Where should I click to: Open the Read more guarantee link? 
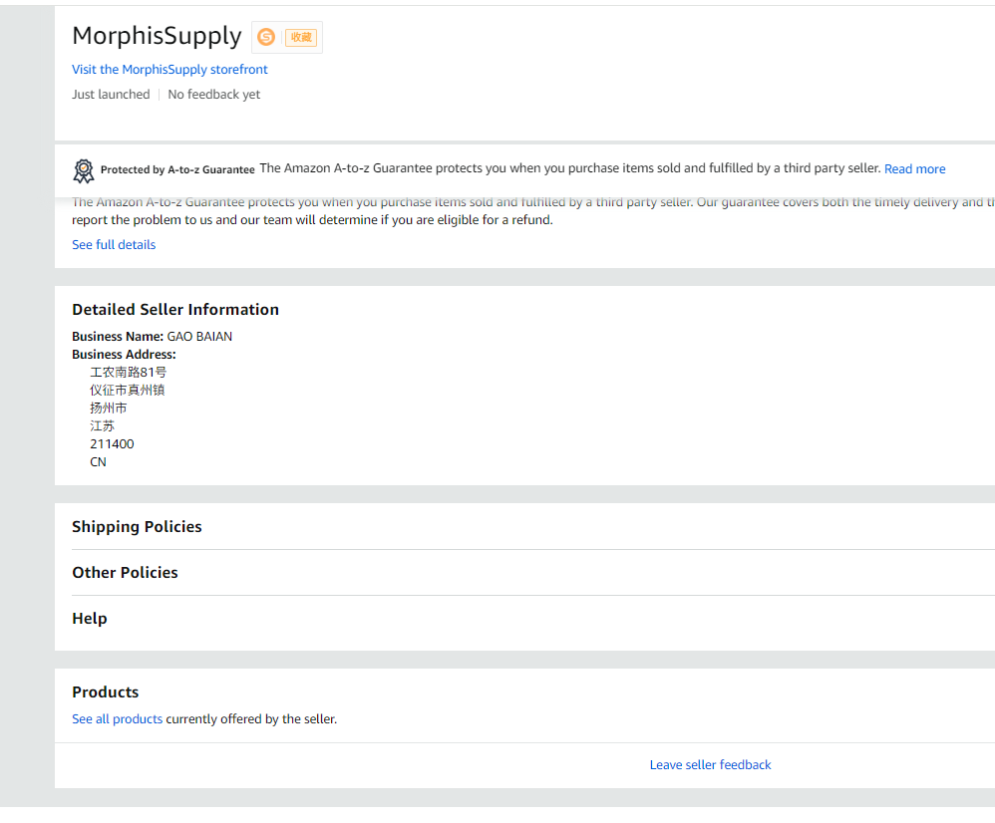914,168
